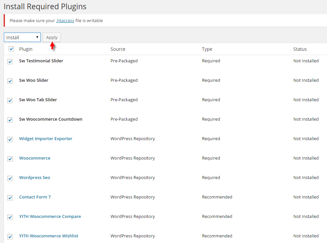The height and width of the screenshot is (243, 327).
Task: Open YITH Woocommerce Wishlist link
Action: (x=49, y=236)
